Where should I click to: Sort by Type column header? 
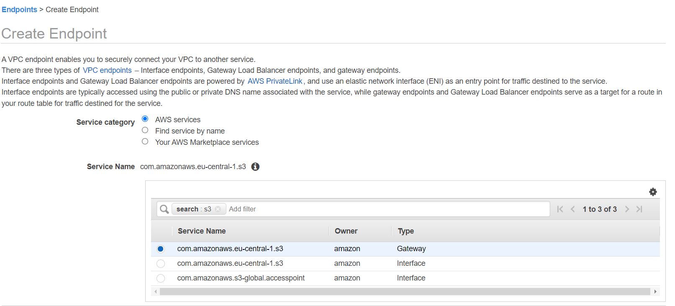coord(406,231)
